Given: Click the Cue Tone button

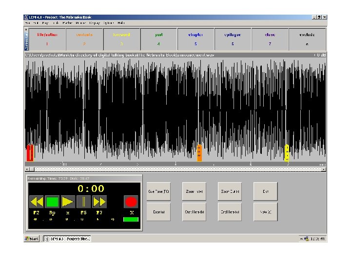Looking at the screenshot, I should [158, 191].
